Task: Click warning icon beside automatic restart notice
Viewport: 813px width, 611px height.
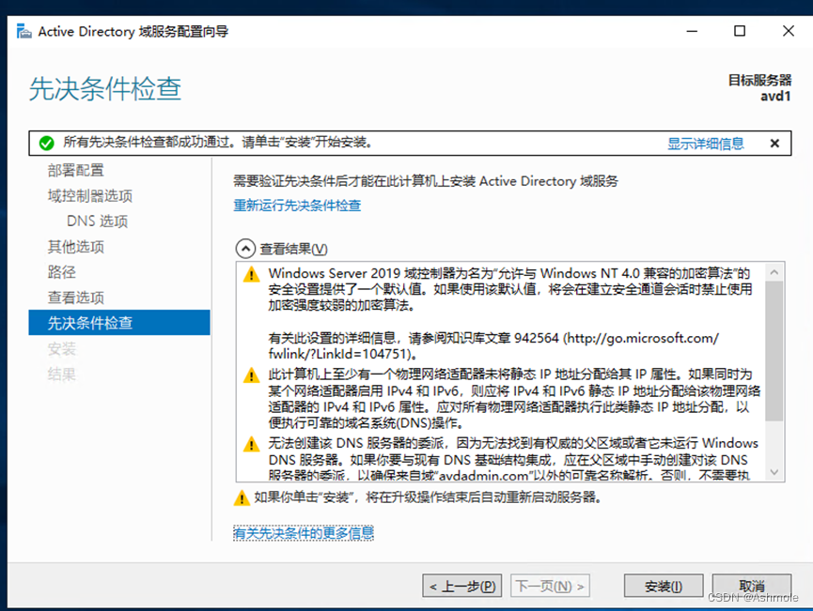Action: click(x=242, y=498)
